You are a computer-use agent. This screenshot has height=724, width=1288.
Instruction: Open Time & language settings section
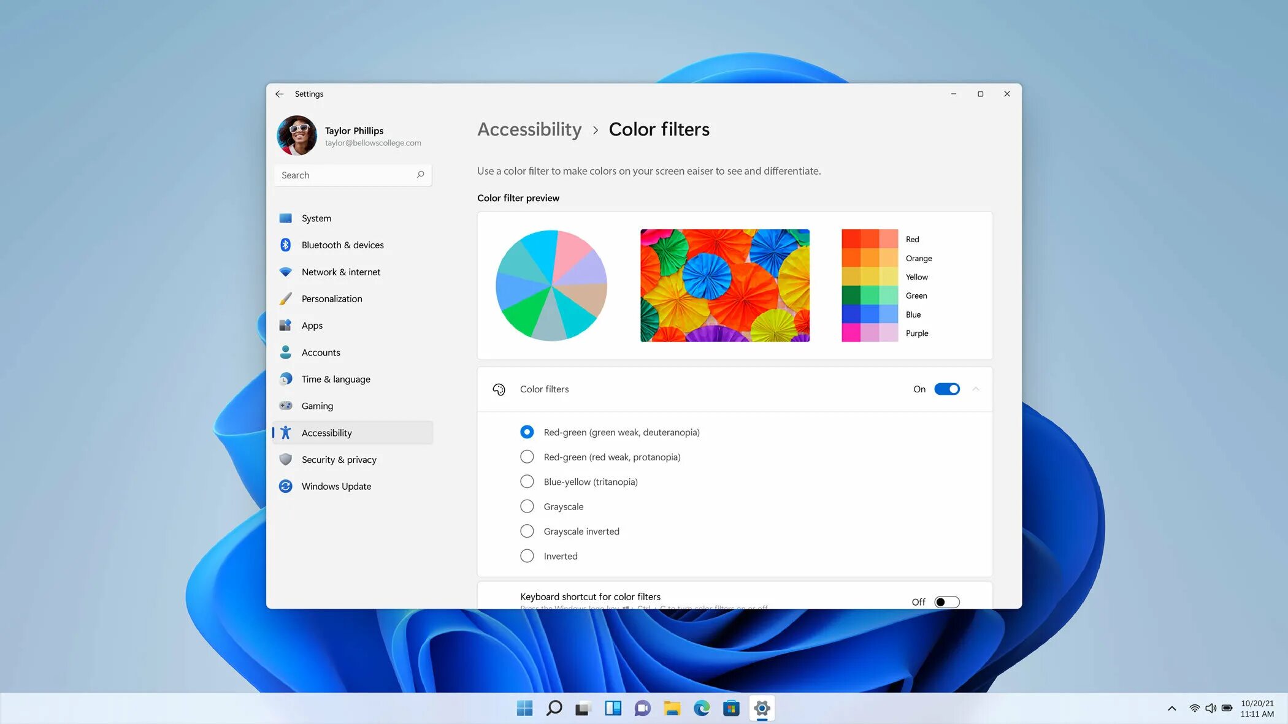[x=335, y=378]
